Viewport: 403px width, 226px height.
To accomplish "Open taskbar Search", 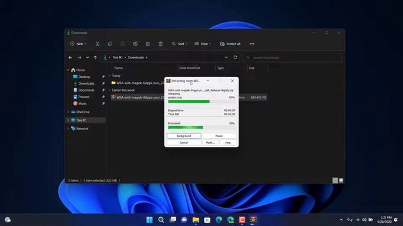I will (161, 220).
